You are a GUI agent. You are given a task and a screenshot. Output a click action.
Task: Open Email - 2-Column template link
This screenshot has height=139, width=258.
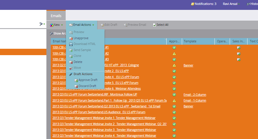tap(195, 95)
